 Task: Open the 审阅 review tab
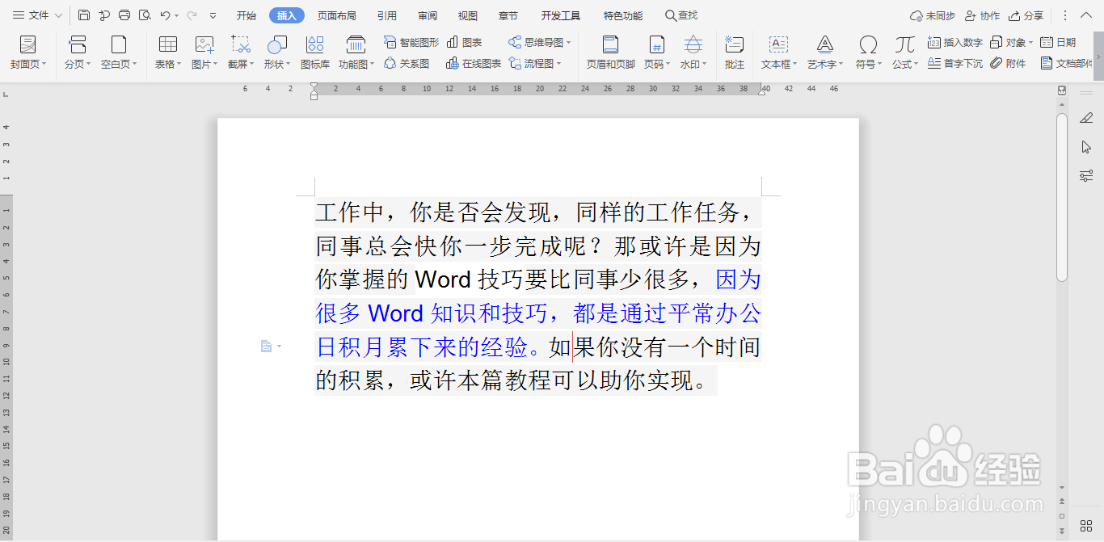tap(427, 15)
